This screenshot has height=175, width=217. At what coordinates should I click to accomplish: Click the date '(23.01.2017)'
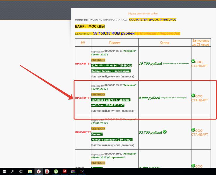tap(100, 123)
